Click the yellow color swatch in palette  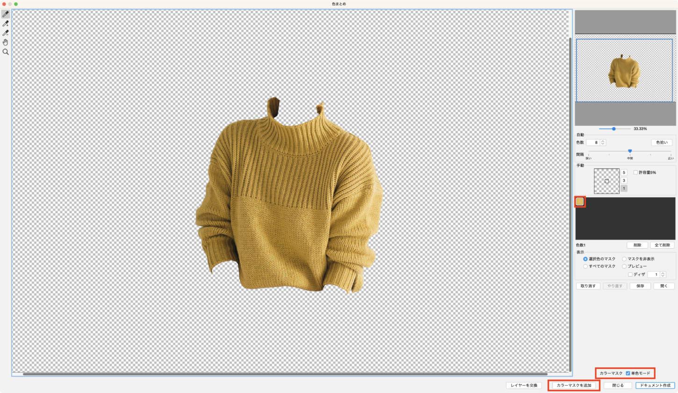(580, 201)
